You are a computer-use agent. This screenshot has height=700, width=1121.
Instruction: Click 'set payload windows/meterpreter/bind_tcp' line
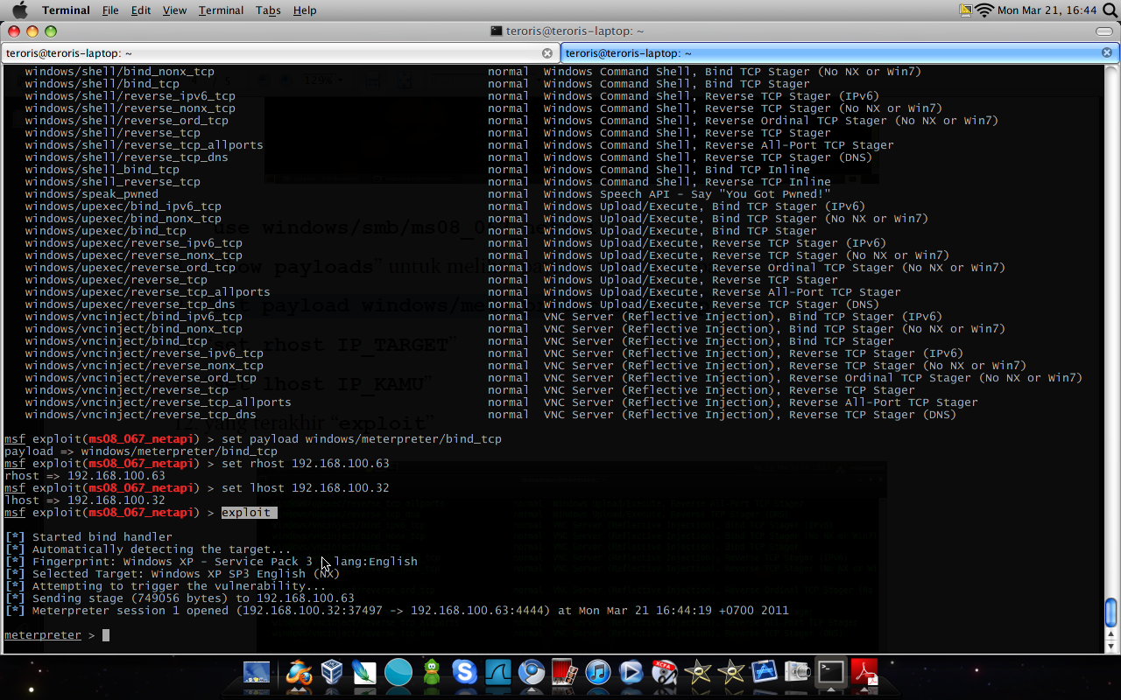coord(362,439)
